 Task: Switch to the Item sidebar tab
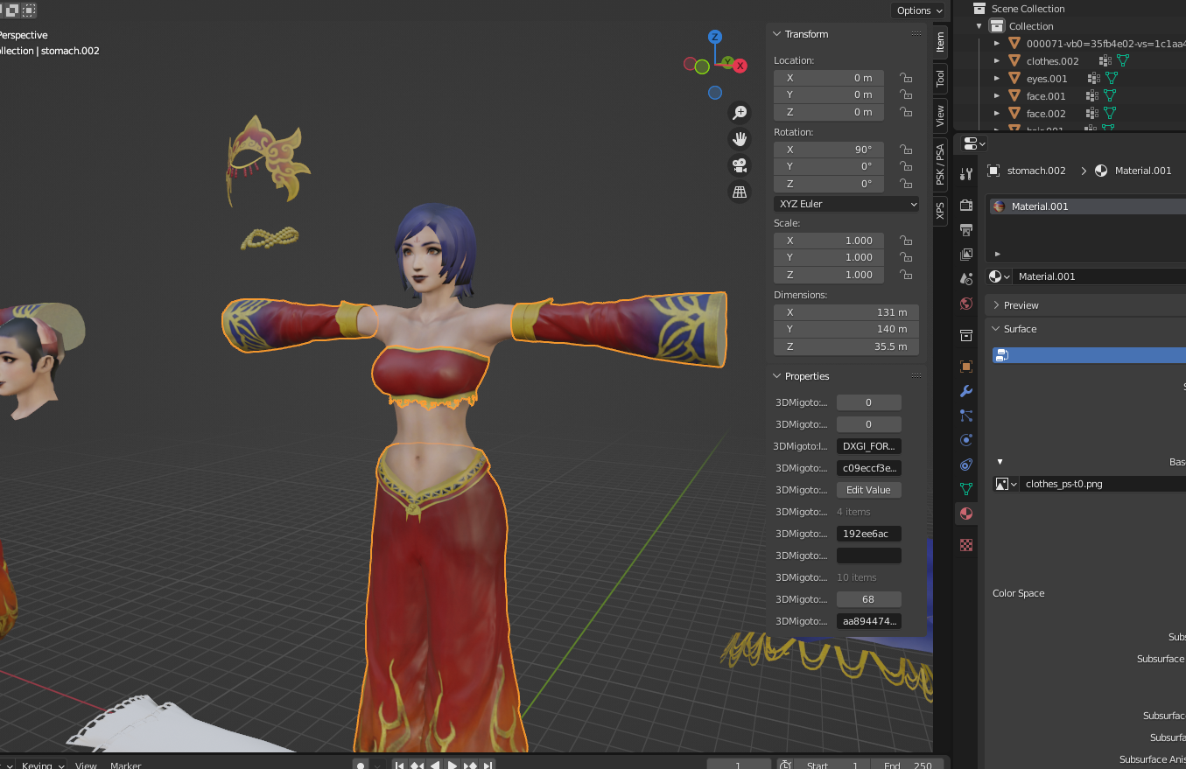[x=940, y=41]
